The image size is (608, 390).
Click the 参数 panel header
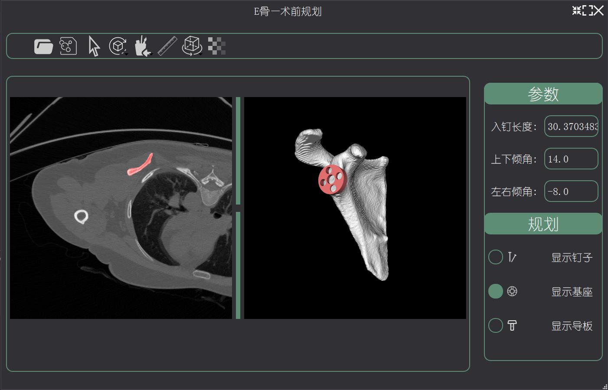[543, 94]
